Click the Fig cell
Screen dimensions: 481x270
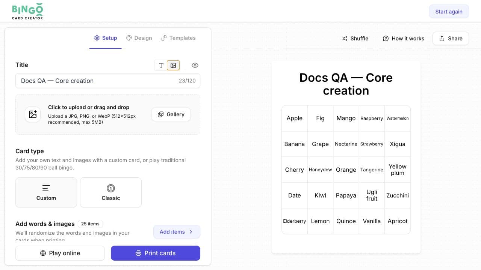pyautogui.click(x=320, y=118)
